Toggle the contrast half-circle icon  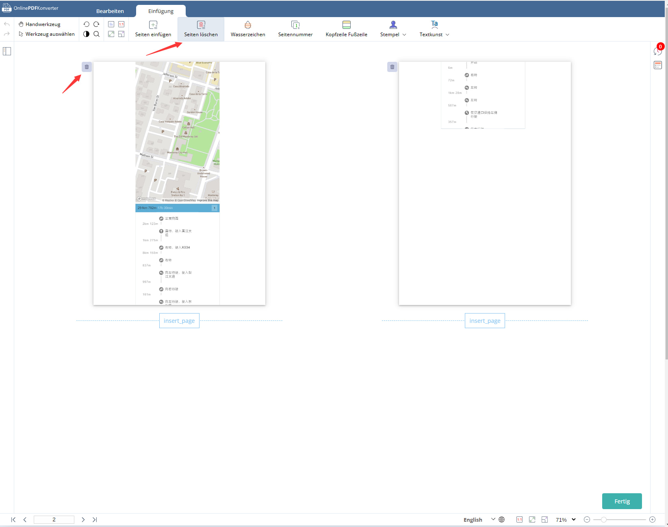tap(87, 34)
